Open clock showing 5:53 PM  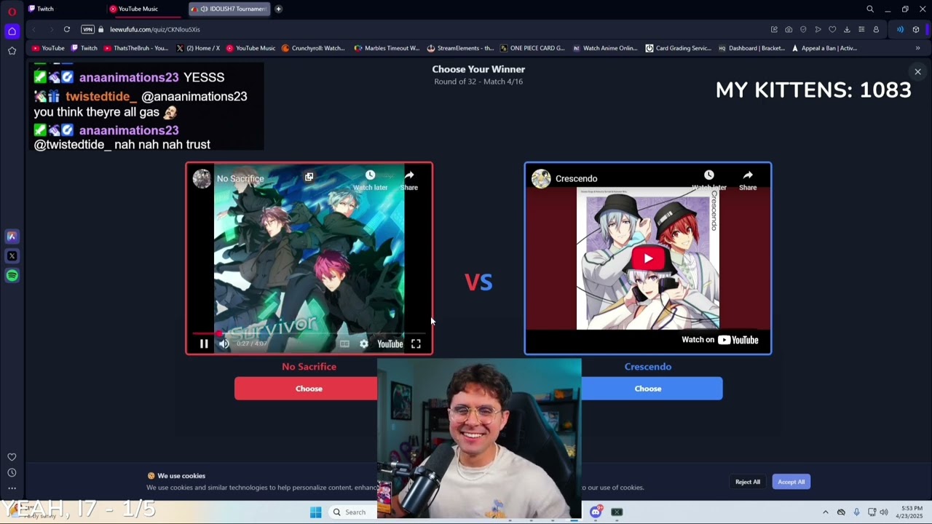tap(911, 512)
